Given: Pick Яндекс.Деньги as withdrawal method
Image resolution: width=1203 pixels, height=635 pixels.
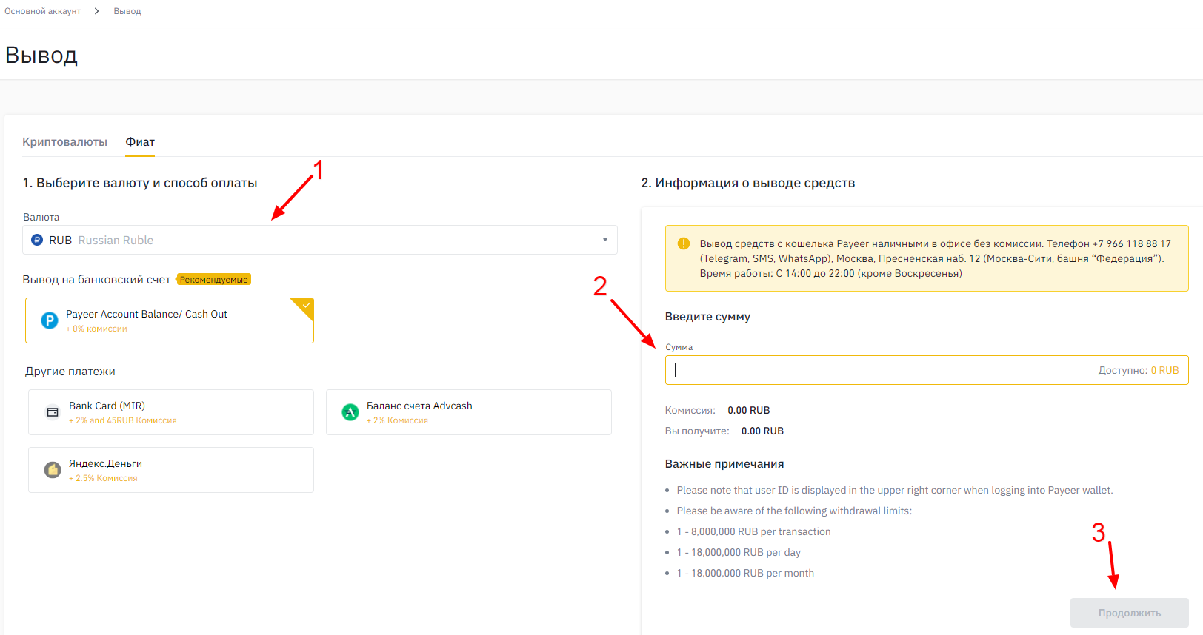Looking at the screenshot, I should pyautogui.click(x=170, y=470).
